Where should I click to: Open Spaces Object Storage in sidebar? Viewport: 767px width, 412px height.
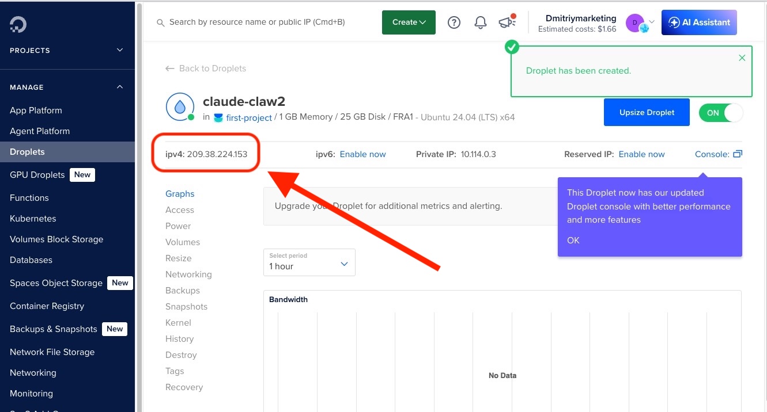click(56, 283)
